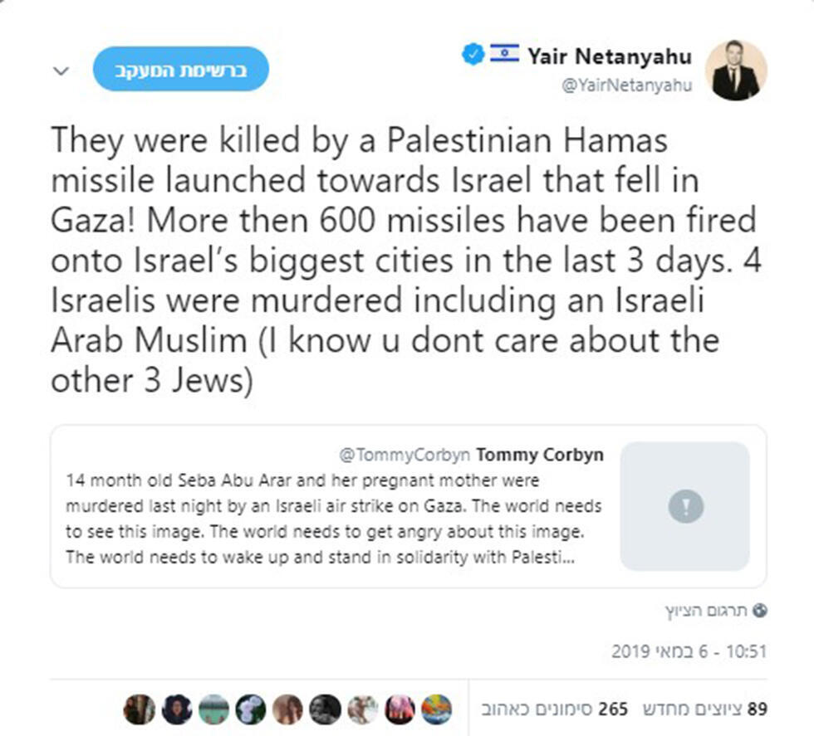Screen dimensions: 814x736
Task: Open the @YairNetanyahu handle link
Action: coord(627,86)
